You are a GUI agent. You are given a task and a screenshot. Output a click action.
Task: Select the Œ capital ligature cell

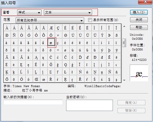pyautogui.click(x=37, y=79)
